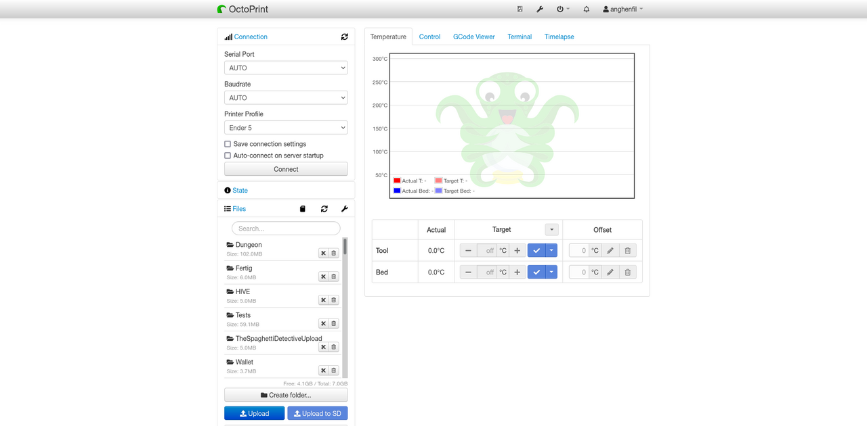Image resolution: width=867 pixels, height=426 pixels.
Task: Delete the Tests folder
Action: click(x=333, y=324)
